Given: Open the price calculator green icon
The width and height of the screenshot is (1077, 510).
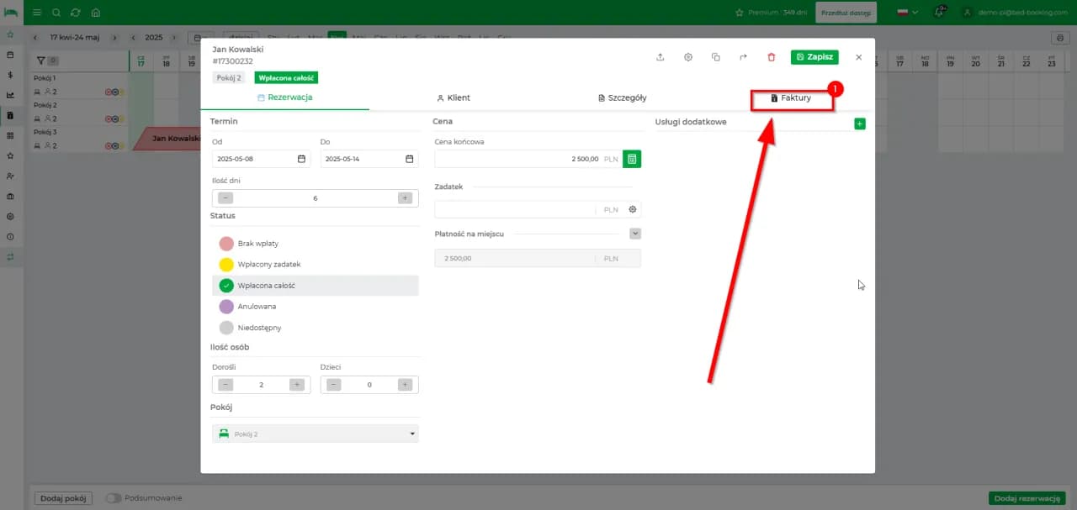Looking at the screenshot, I should pos(632,159).
